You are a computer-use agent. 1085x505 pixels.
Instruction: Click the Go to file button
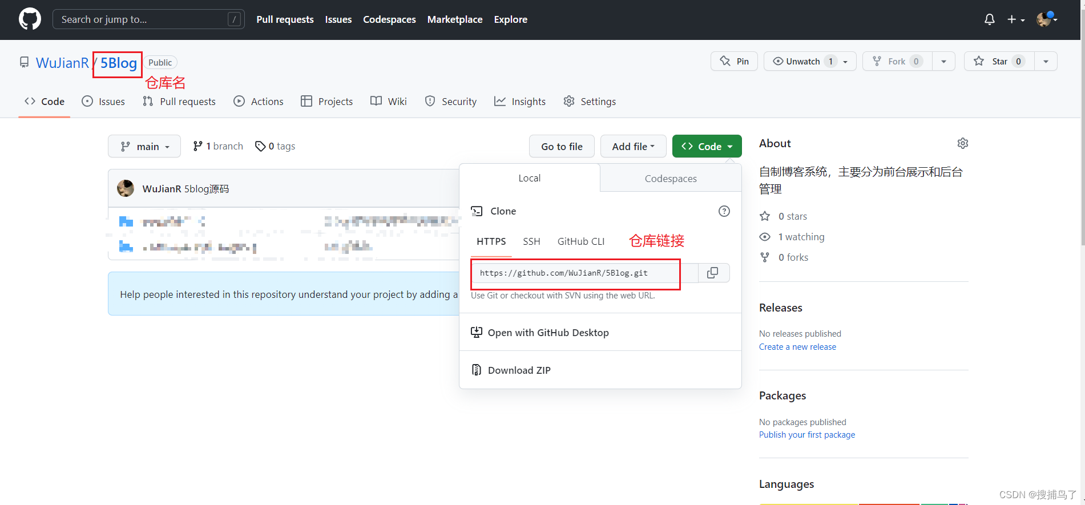[562, 147]
